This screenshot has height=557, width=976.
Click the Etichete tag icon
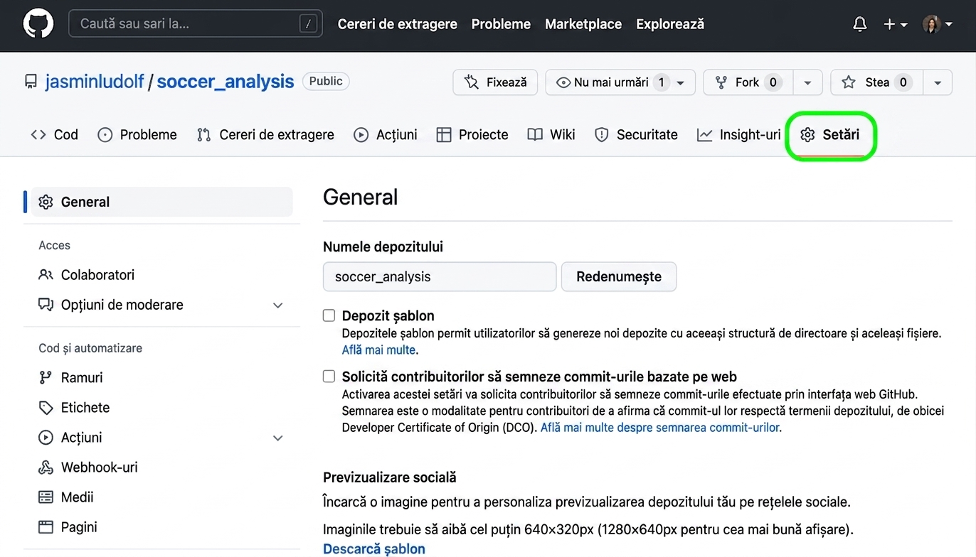coord(46,408)
